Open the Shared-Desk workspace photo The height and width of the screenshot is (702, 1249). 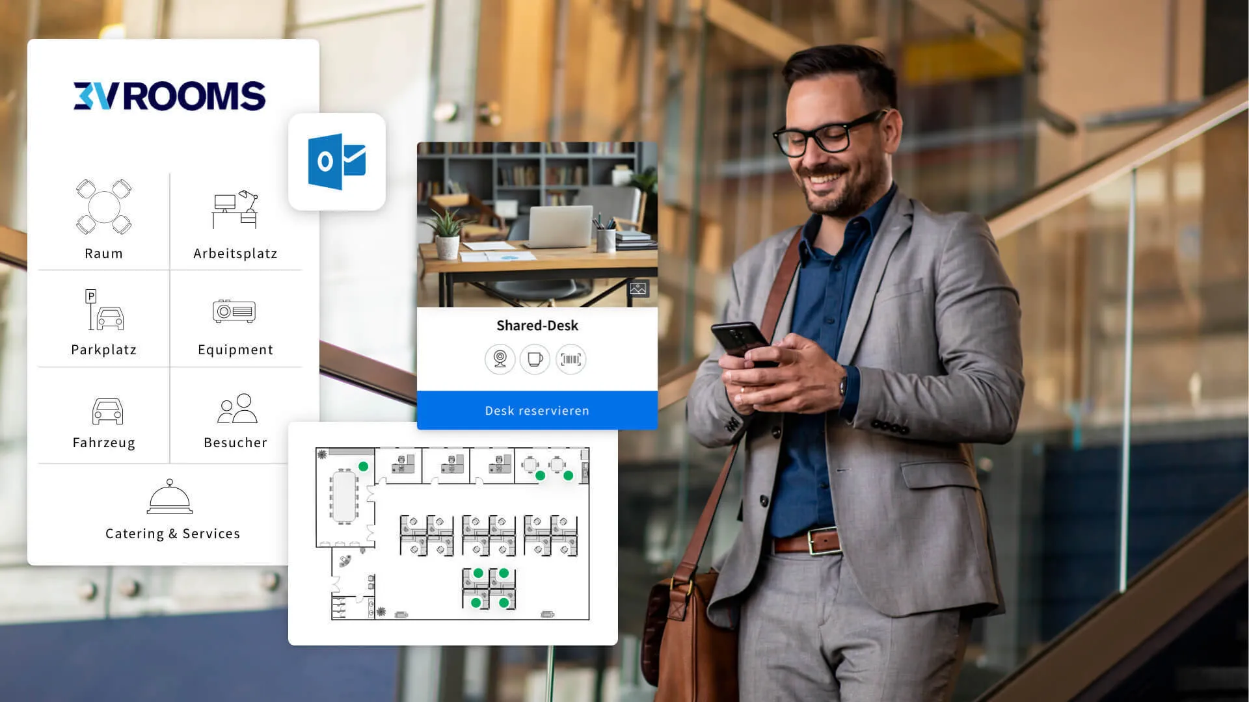click(x=537, y=224)
